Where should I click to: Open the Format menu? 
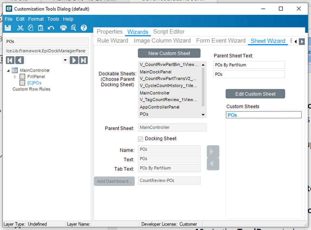tap(36, 19)
